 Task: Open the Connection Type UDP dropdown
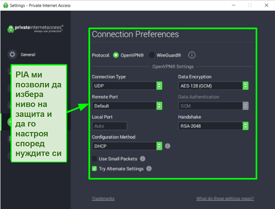tap(127, 86)
